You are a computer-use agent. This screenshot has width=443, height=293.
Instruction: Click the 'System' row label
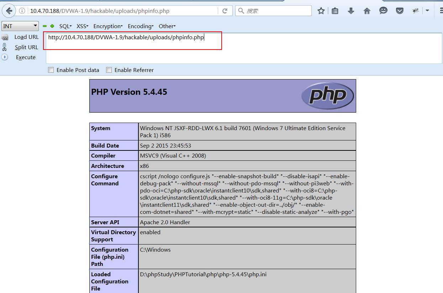(101, 128)
